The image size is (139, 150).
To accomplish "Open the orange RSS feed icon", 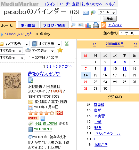I will tap(104, 25).
